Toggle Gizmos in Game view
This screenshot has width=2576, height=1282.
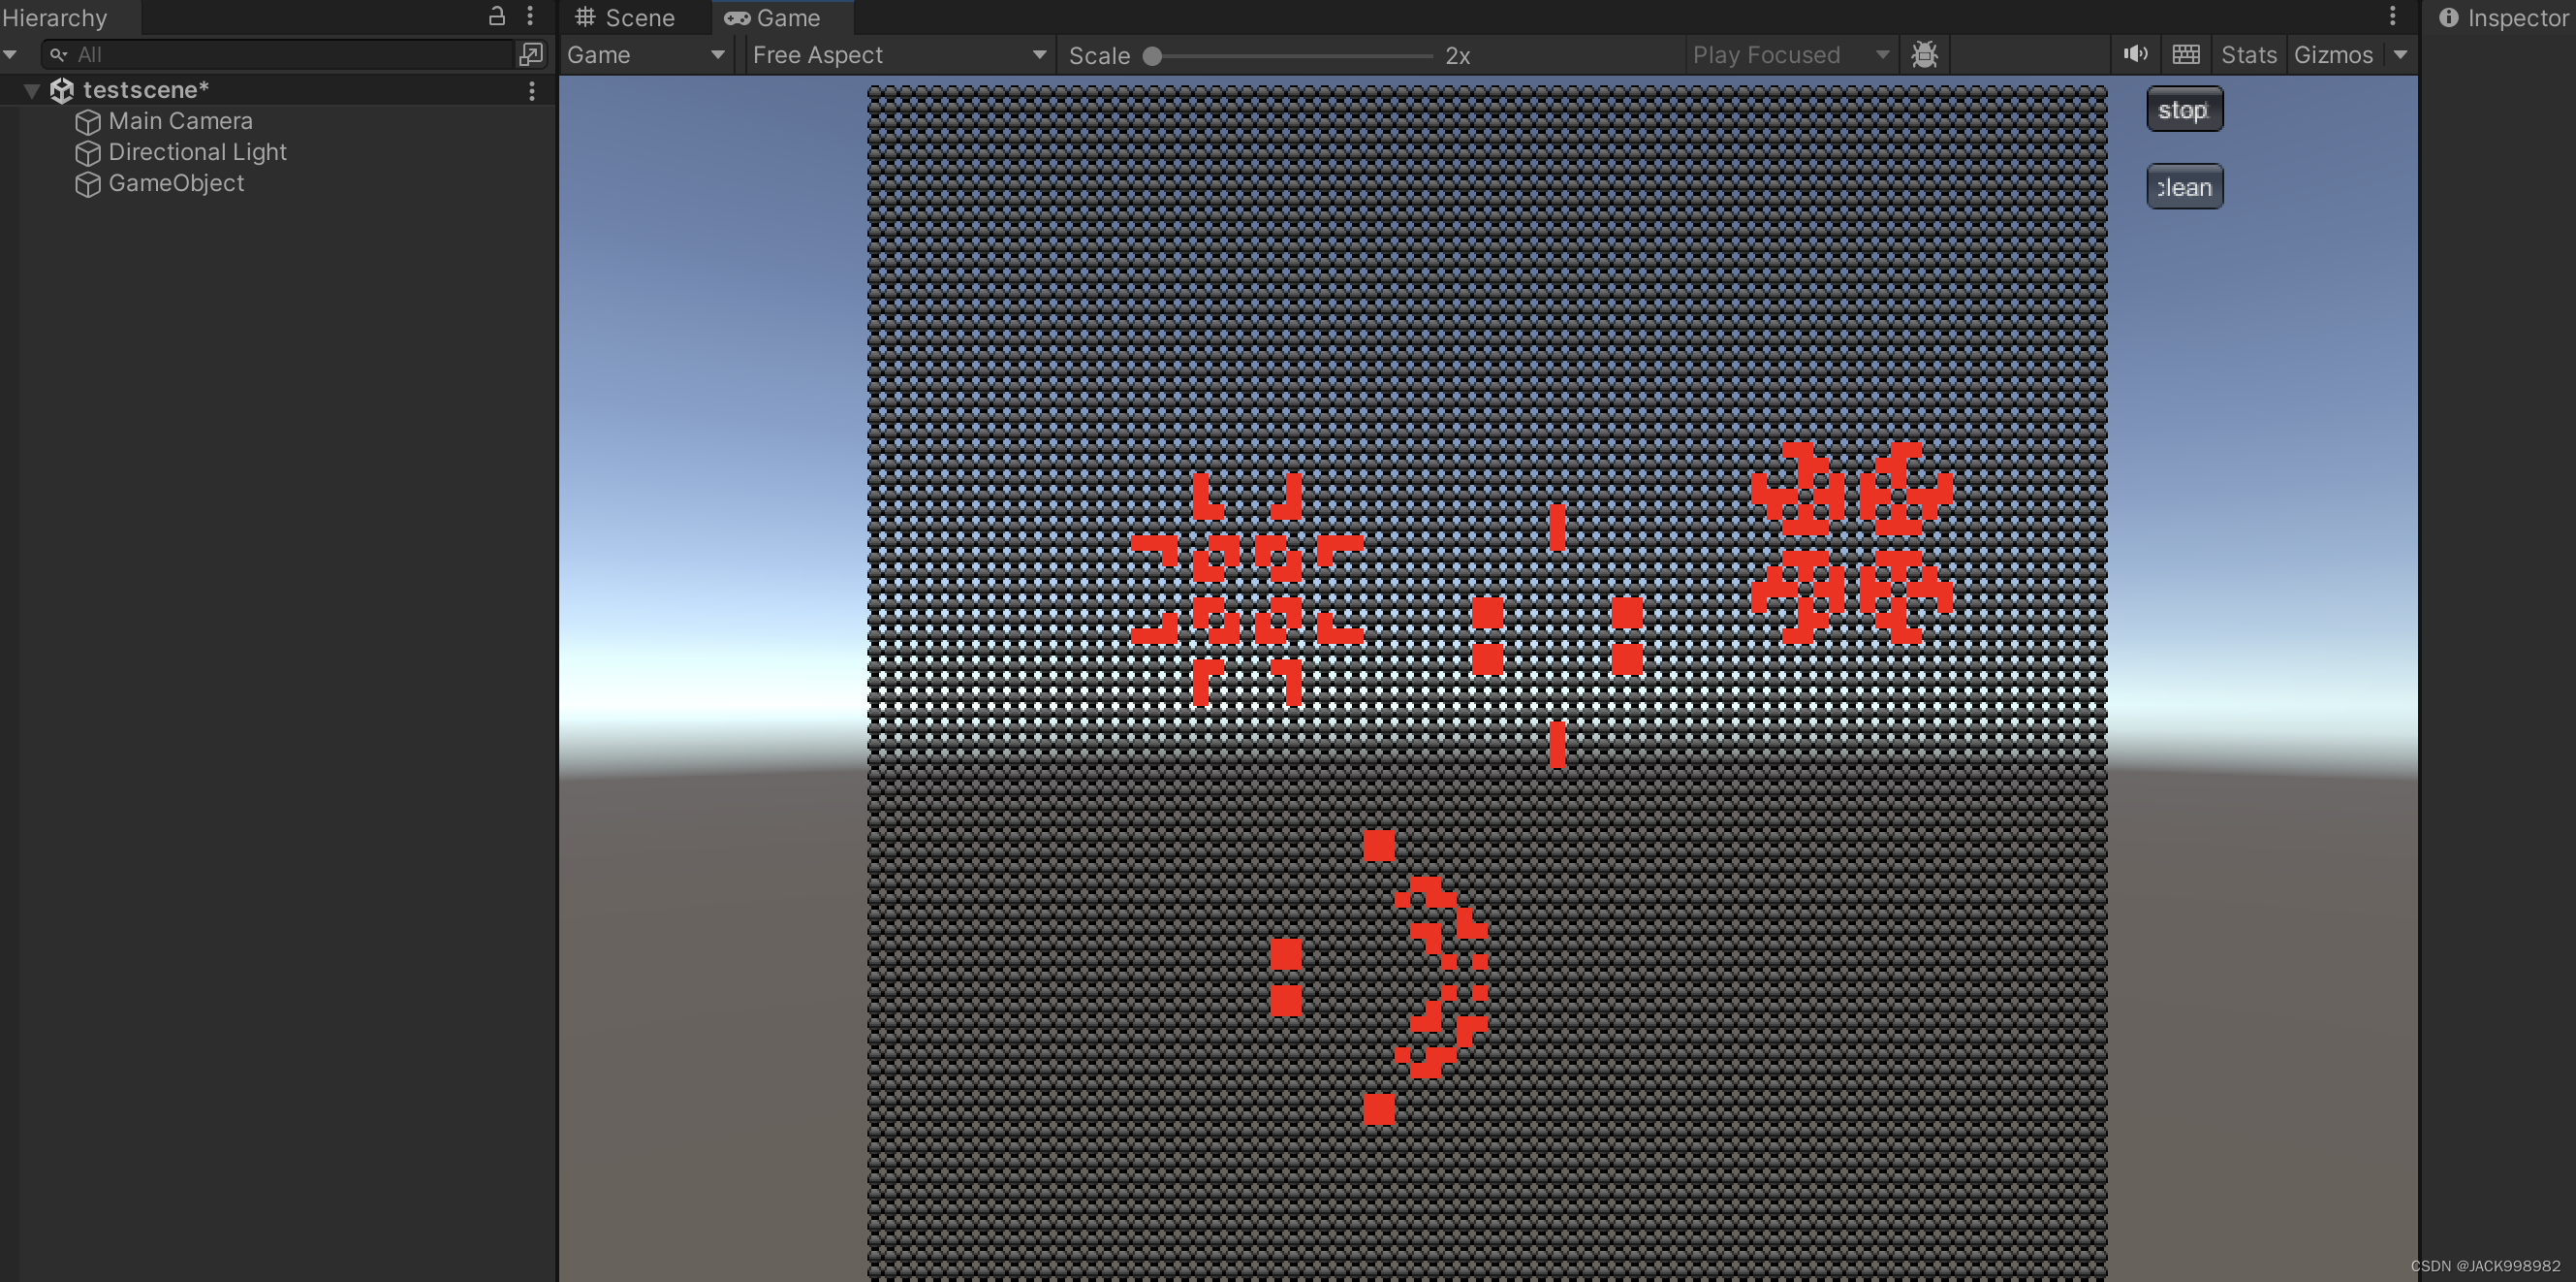pyautogui.click(x=2332, y=55)
